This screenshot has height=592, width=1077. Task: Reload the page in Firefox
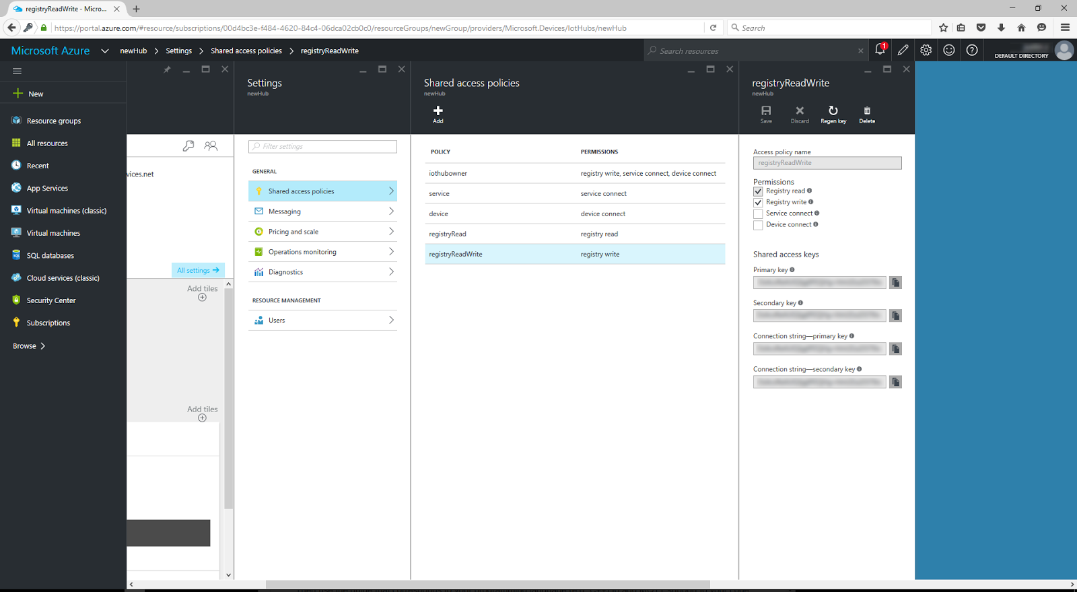[713, 28]
